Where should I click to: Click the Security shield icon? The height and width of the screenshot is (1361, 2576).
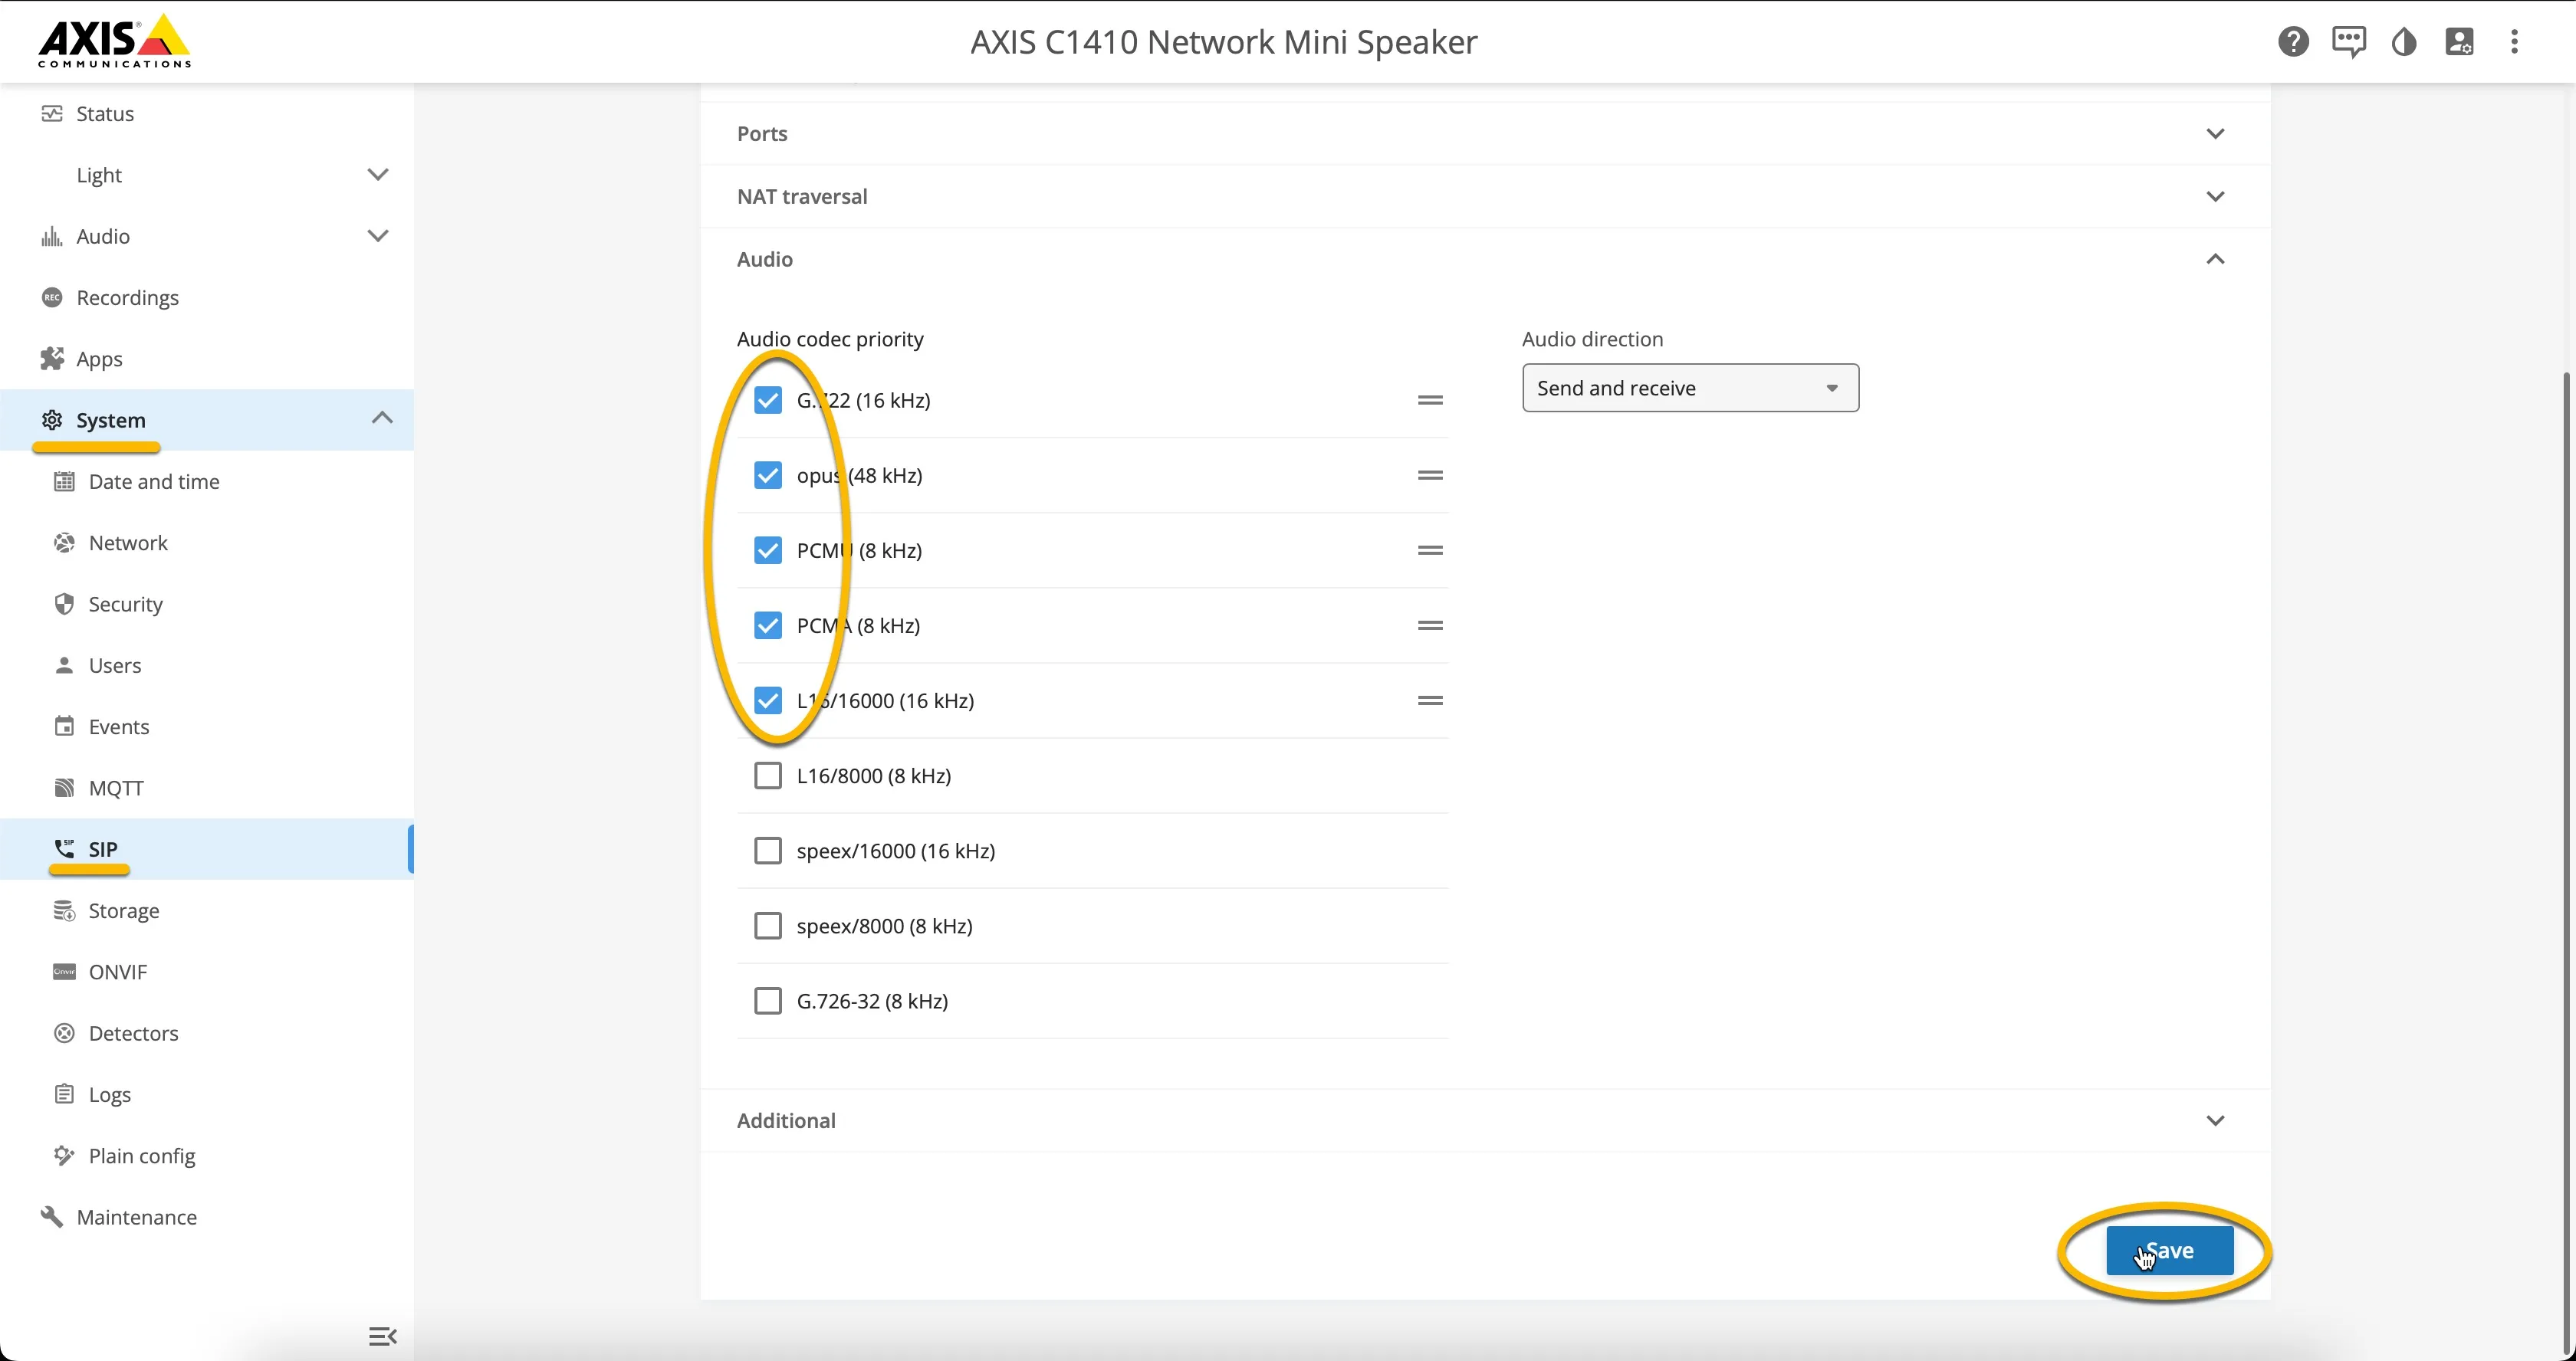pos(64,604)
